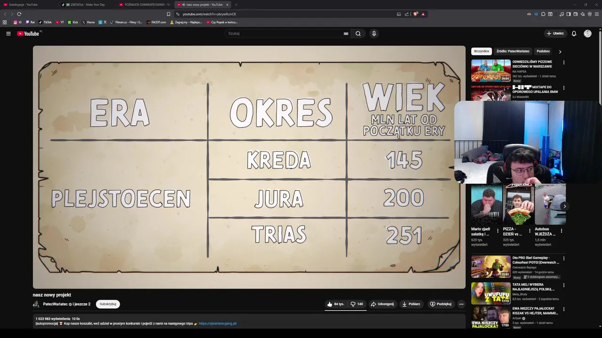This screenshot has width=602, height=338.
Task: Switch to the Subskrypcje - YouTube browser tab
Action: click(x=29, y=5)
